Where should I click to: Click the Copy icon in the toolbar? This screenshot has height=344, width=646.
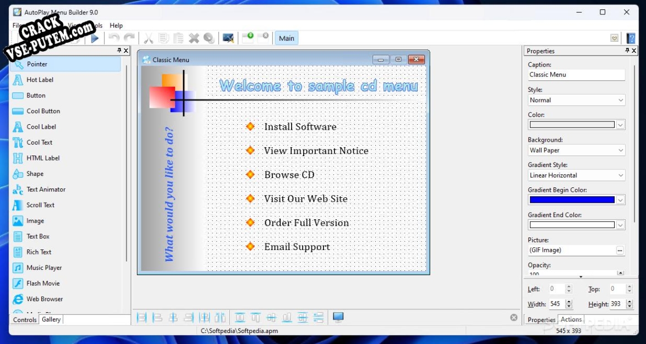click(x=163, y=38)
